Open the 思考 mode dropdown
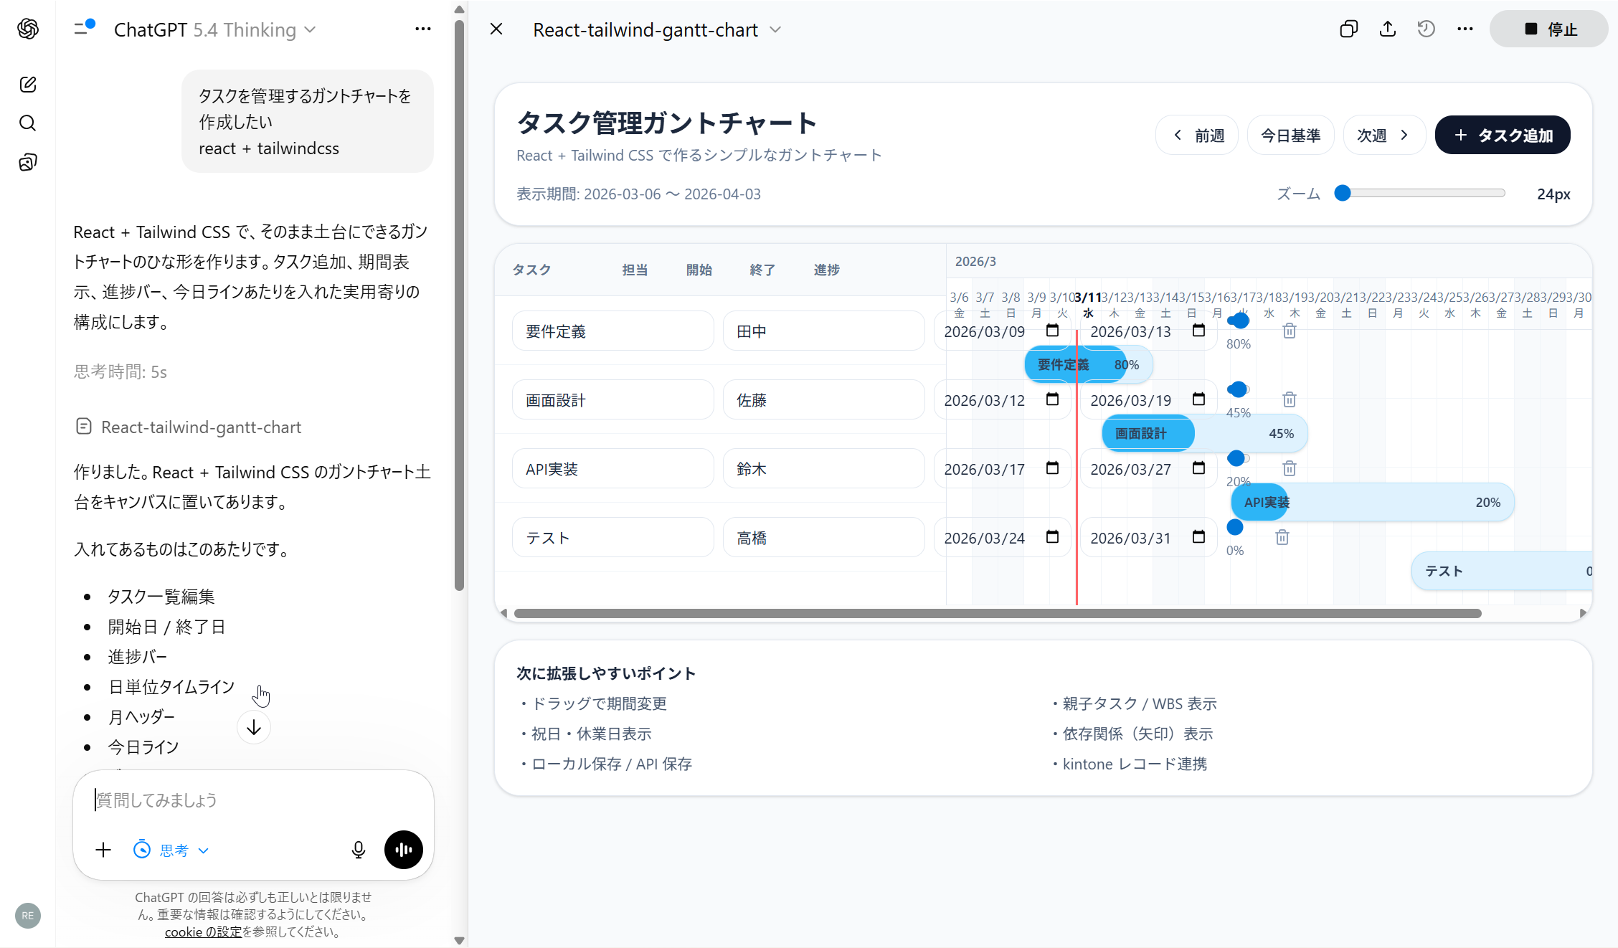Screen dimensions: 1618x948 (x=172, y=850)
